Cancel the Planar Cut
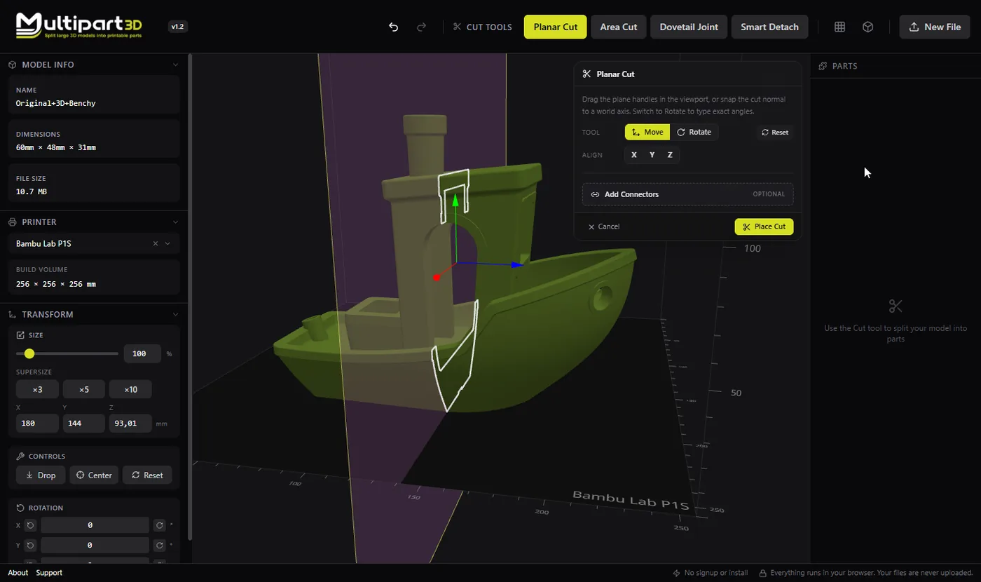The height and width of the screenshot is (582, 981). click(604, 226)
